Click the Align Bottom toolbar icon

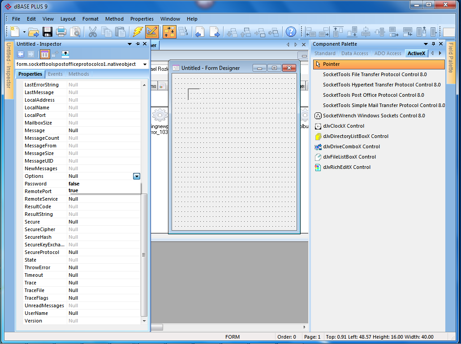[x=352, y=32]
